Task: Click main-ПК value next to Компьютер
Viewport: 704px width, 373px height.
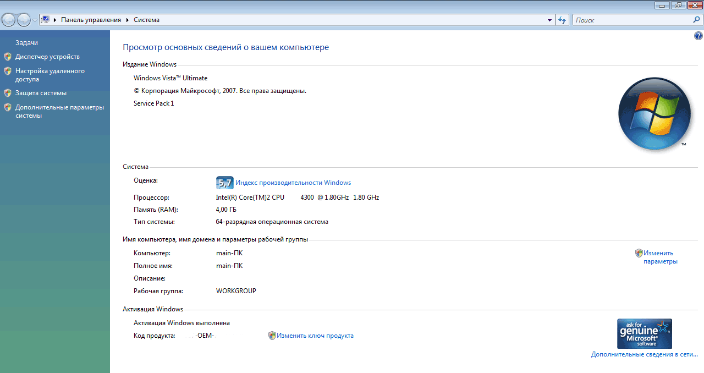Action: tap(229, 253)
